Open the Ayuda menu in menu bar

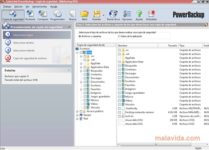point(54,6)
